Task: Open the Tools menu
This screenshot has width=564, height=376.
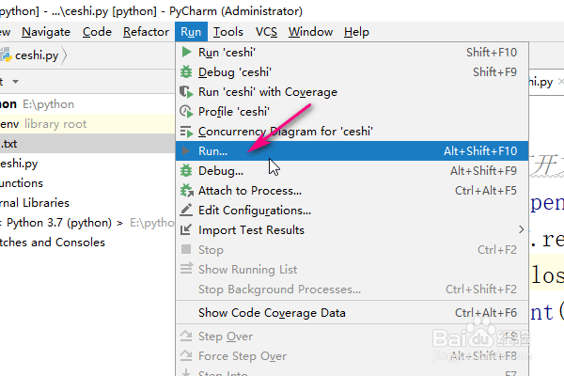Action: (228, 32)
